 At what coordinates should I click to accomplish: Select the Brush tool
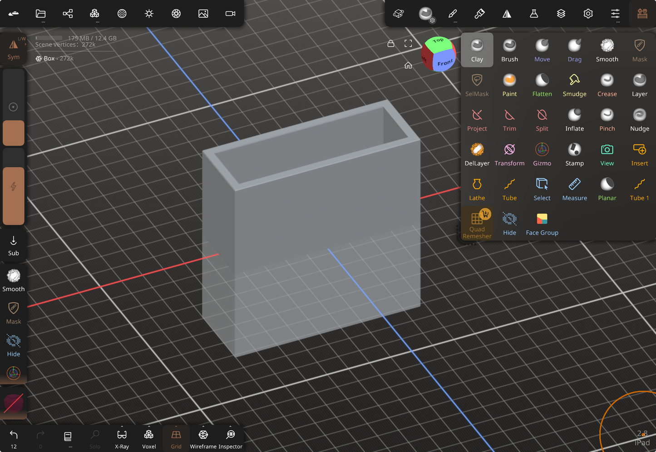pyautogui.click(x=509, y=50)
